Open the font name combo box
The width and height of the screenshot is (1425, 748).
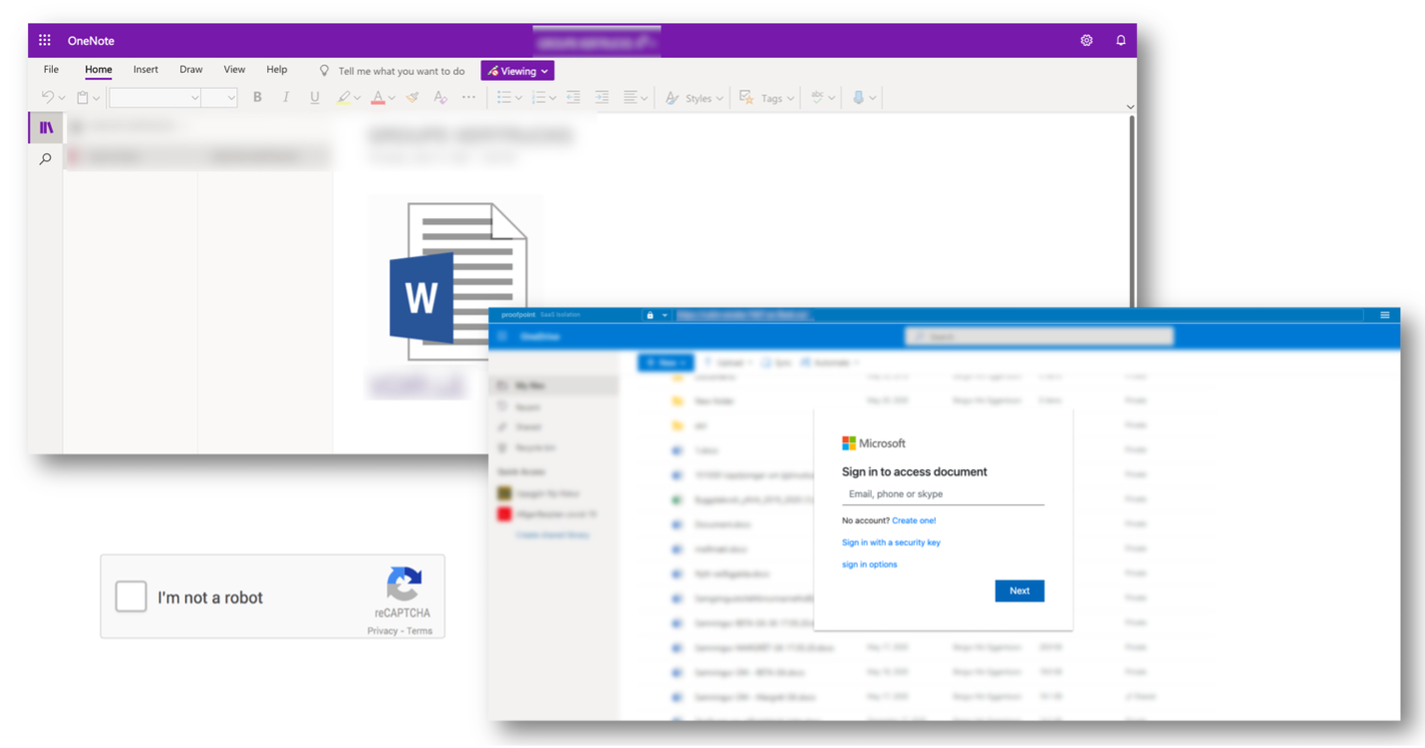click(155, 98)
